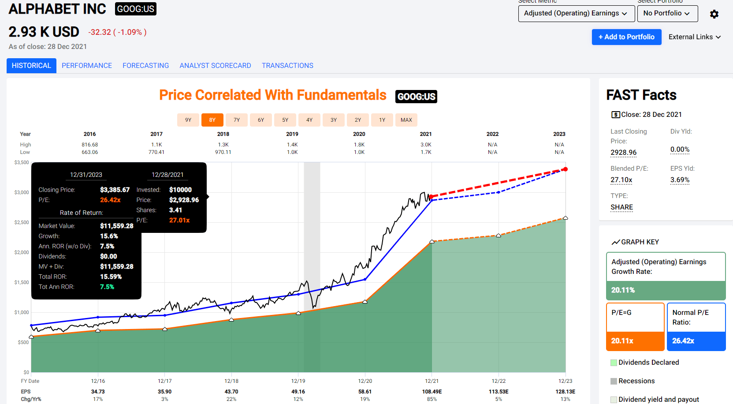This screenshot has height=404, width=733.
Task: Click the dollar icon beside Close date
Action: point(615,115)
